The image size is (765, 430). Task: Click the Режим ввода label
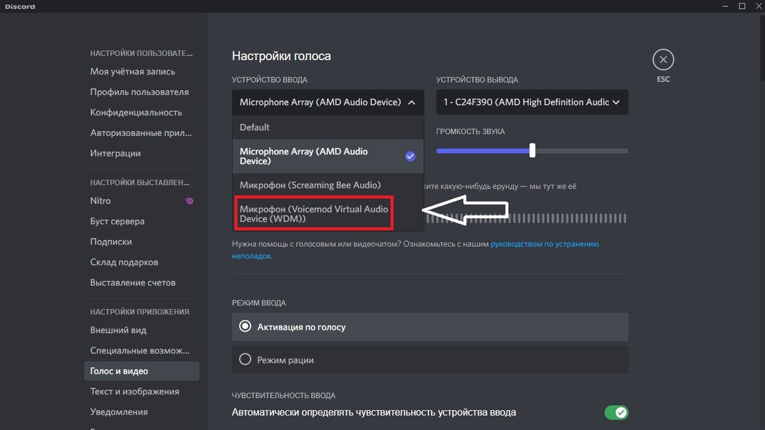click(x=259, y=303)
